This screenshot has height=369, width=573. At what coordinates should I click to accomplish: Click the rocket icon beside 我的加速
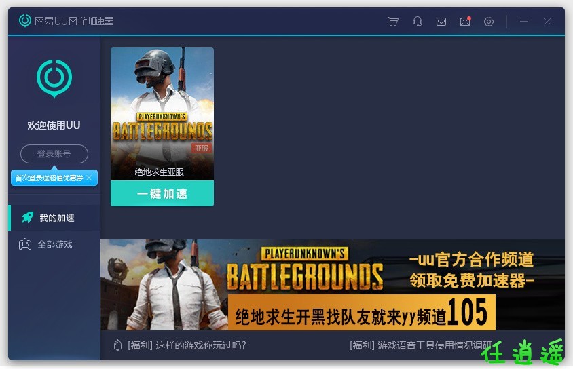(27, 218)
